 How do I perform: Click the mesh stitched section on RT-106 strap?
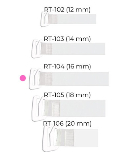point(69,138)
